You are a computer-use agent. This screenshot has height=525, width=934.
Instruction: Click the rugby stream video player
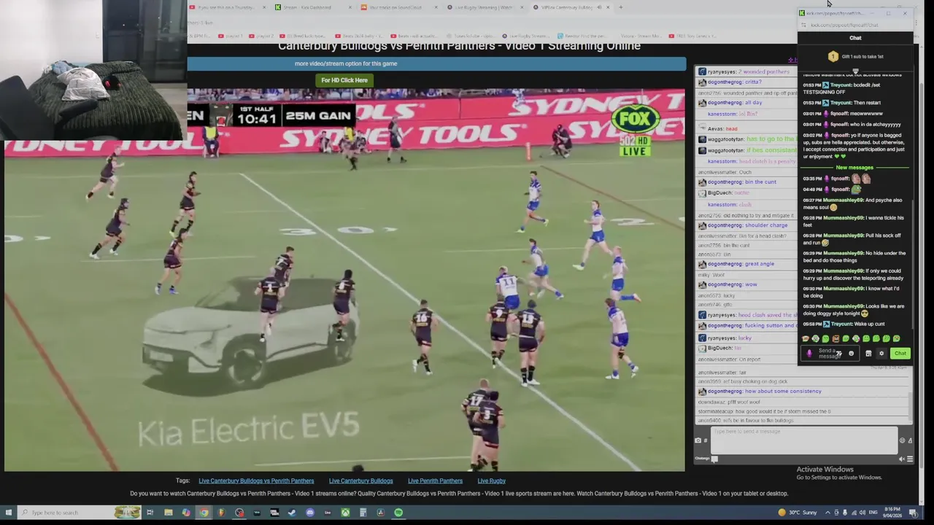coord(344,281)
